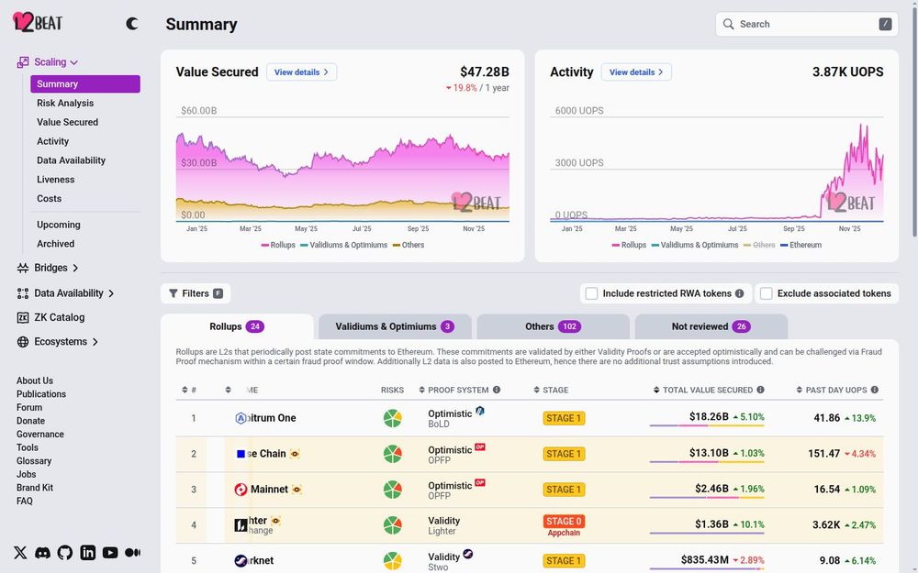
Task: Click Proof System info icon
Action: [x=497, y=390]
